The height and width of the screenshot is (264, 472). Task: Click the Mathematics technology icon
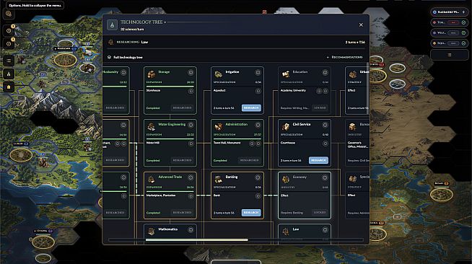click(x=151, y=231)
